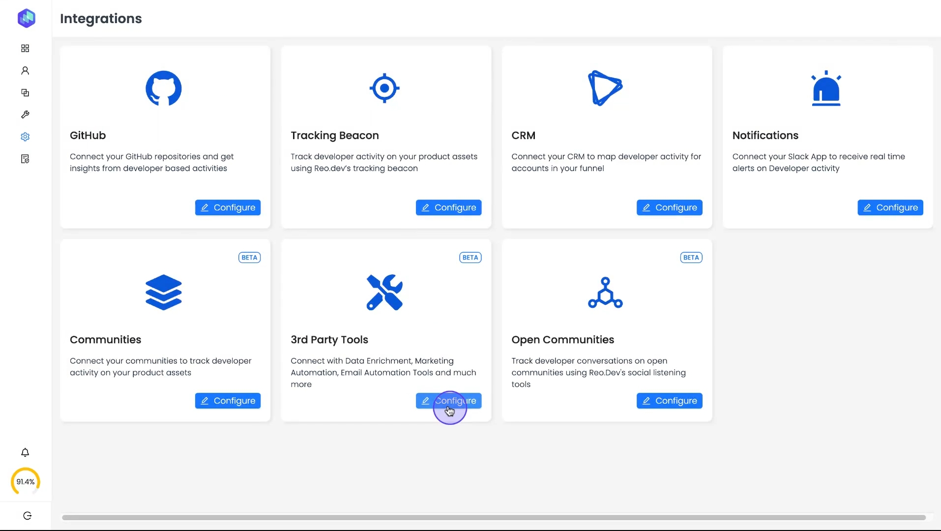Configure the GitHub integration
The width and height of the screenshot is (941, 531).
coord(228,207)
